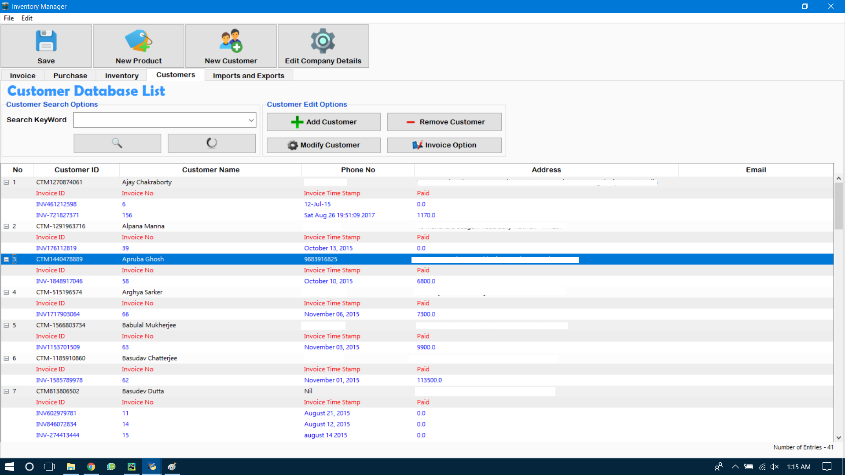Click the Save floppy disk icon
This screenshot has height=475, width=845.
click(x=46, y=41)
